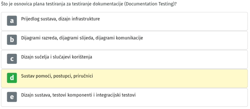The image size is (250, 109).
Task: Choose 'Dizajn sučelja i slučajevi korištenja' option
Action: coord(57,57)
